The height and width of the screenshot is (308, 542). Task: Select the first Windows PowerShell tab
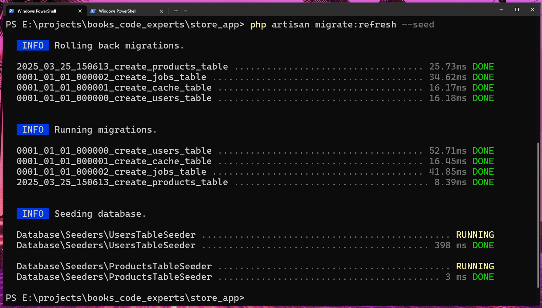click(x=41, y=11)
